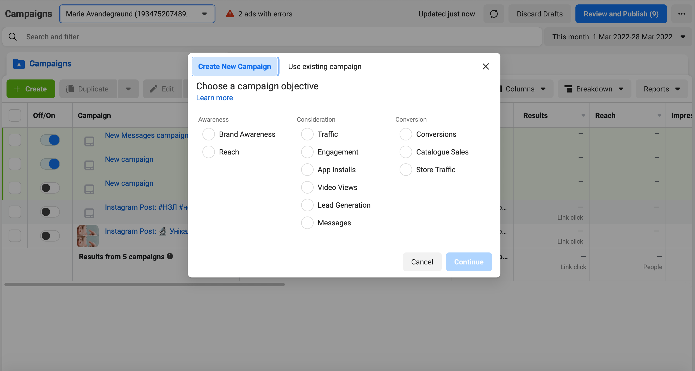Click the search magnifier icon

tap(13, 36)
